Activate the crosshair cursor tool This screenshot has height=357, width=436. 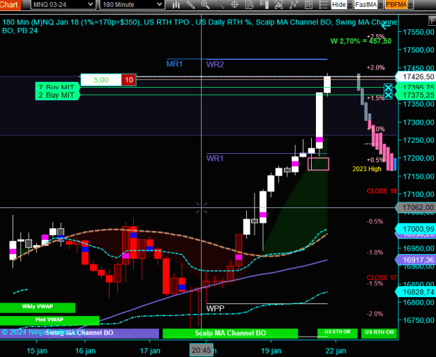[x=234, y=4]
